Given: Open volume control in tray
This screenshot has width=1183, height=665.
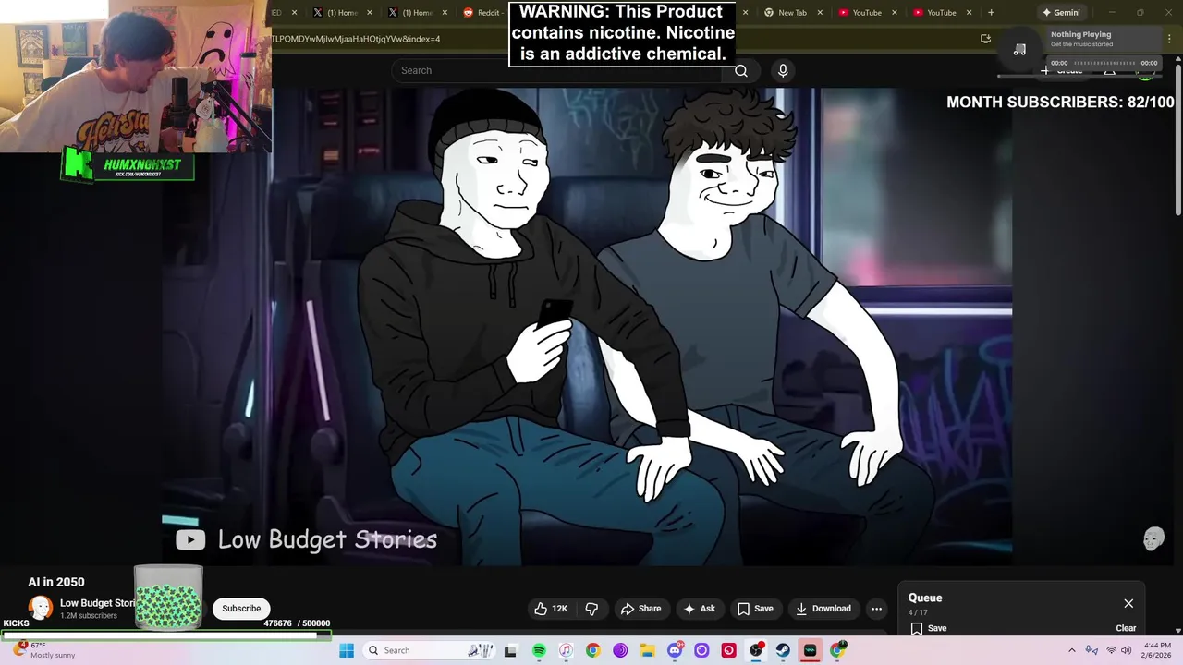Looking at the screenshot, I should click(1127, 650).
